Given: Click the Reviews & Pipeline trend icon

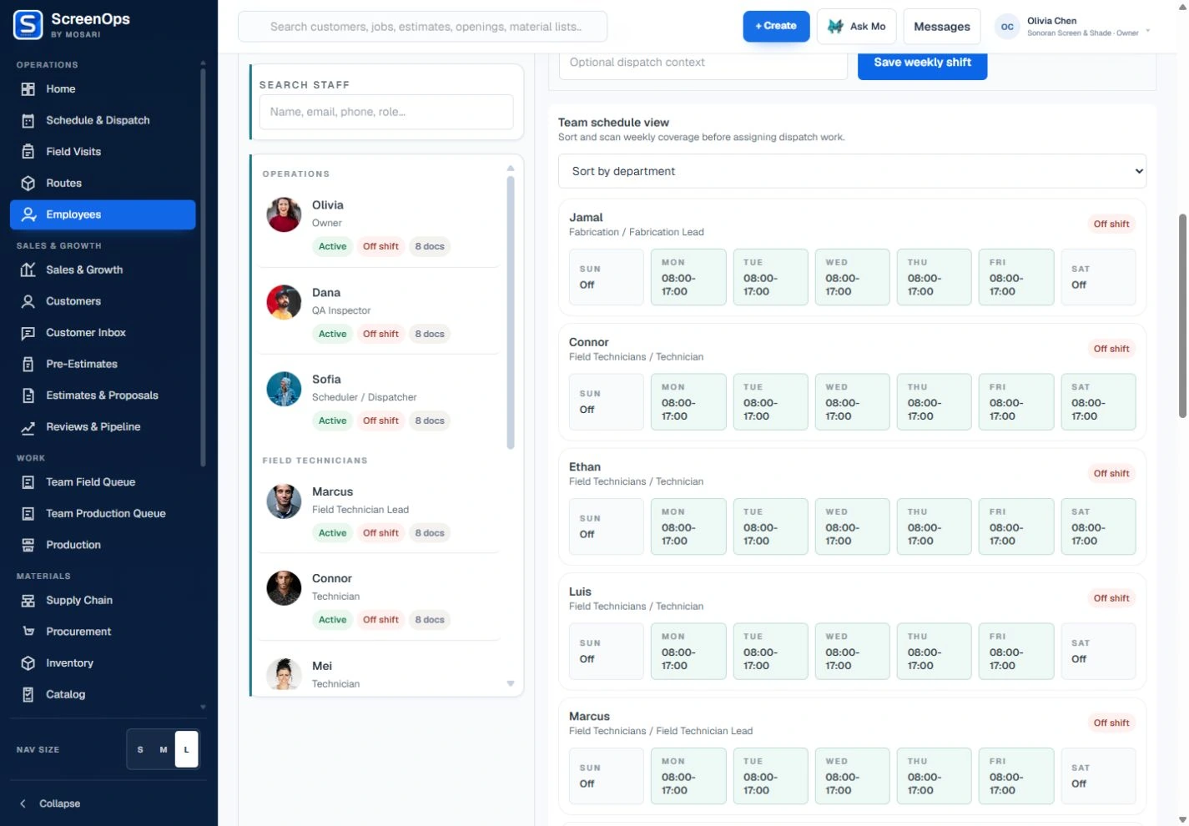Looking at the screenshot, I should pyautogui.click(x=28, y=427).
